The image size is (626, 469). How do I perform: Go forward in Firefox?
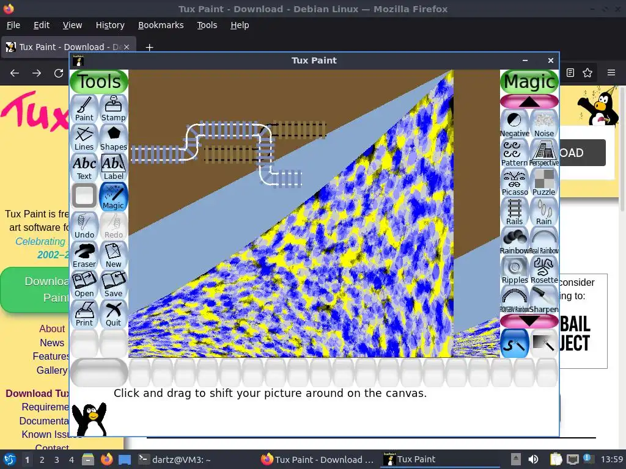tap(37, 73)
